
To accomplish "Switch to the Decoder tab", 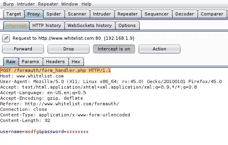I will pyautogui.click(x=185, y=14).
